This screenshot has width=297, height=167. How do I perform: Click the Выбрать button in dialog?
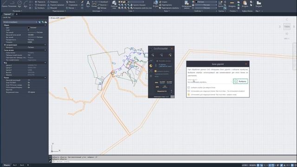[x=240, y=81]
